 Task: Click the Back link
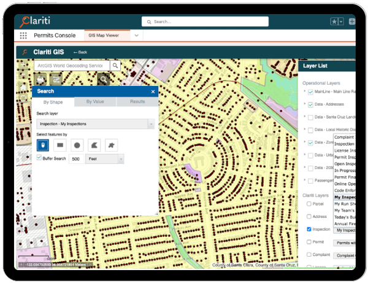(80, 52)
